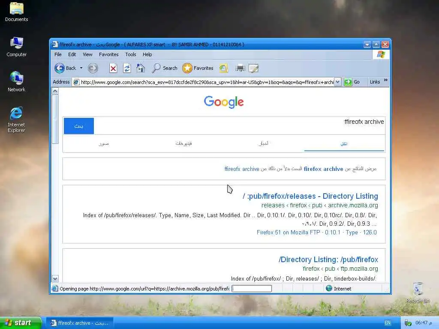Click the status bar page loading icon
This screenshot has height=329, width=439.
(x=55, y=288)
